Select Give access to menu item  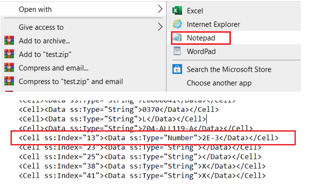[x=41, y=27]
